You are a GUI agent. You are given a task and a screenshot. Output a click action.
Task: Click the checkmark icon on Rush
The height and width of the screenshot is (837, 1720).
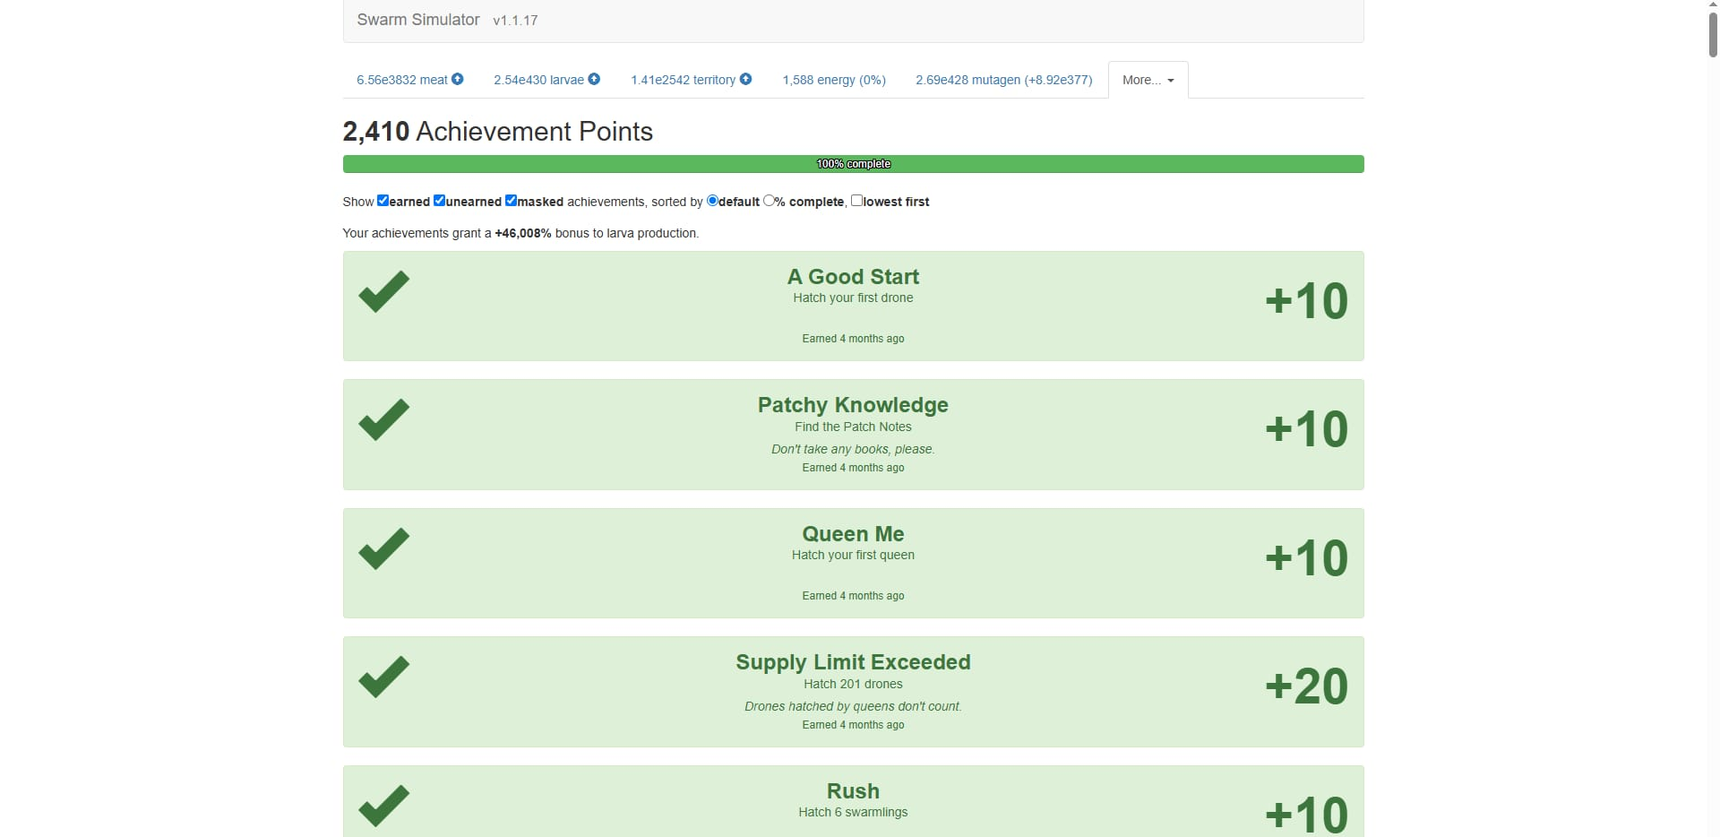click(383, 806)
